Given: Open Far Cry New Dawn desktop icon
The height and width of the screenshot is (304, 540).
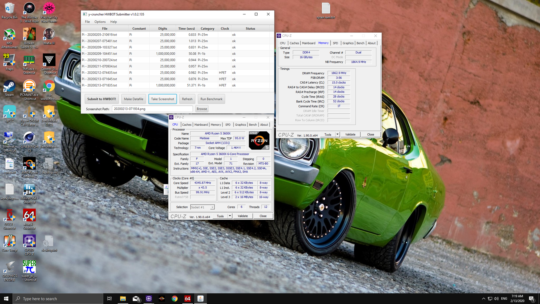Looking at the screenshot, I should click(x=49, y=12).
